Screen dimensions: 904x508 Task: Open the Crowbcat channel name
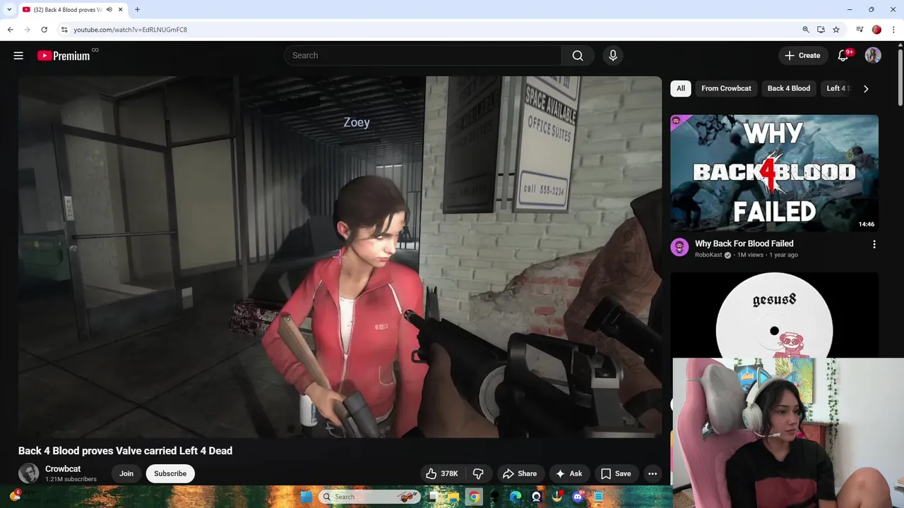coord(63,468)
